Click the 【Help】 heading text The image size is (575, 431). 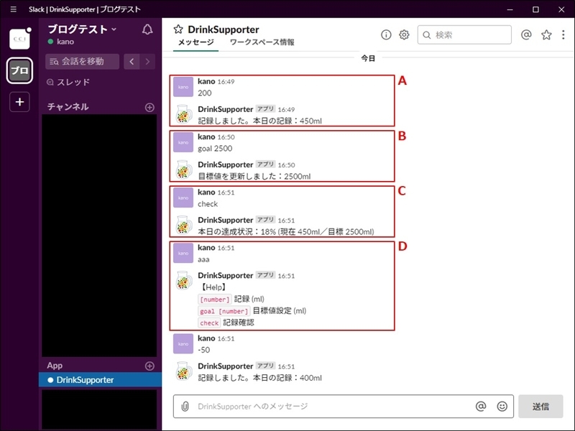pos(213,287)
